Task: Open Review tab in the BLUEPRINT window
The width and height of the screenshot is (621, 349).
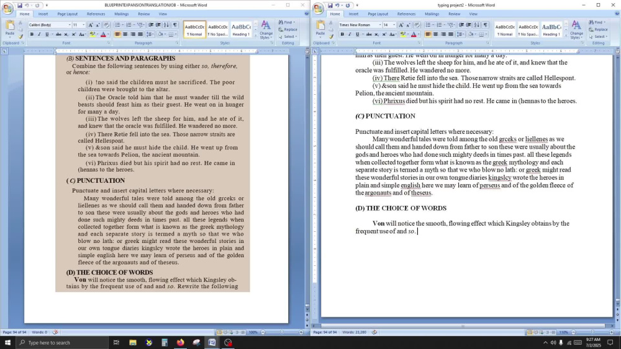Action: 144,14
